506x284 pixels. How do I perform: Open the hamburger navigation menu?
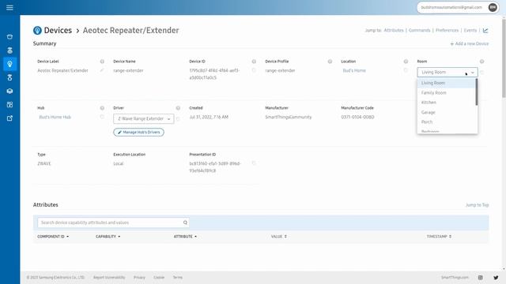coord(9,7)
